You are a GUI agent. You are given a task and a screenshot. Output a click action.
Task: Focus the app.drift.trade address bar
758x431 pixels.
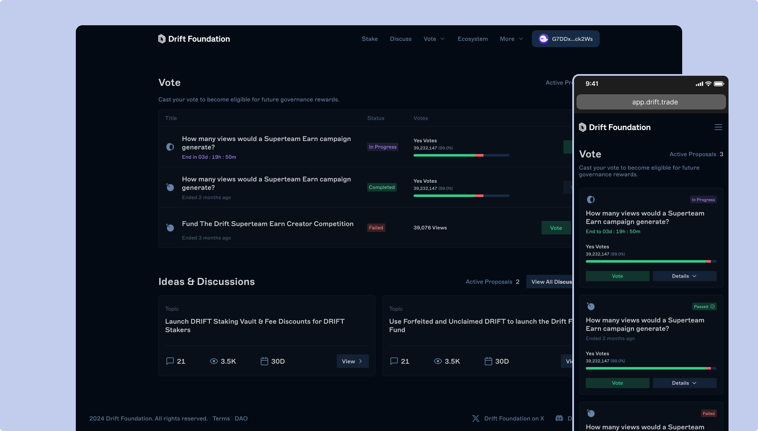click(x=651, y=102)
